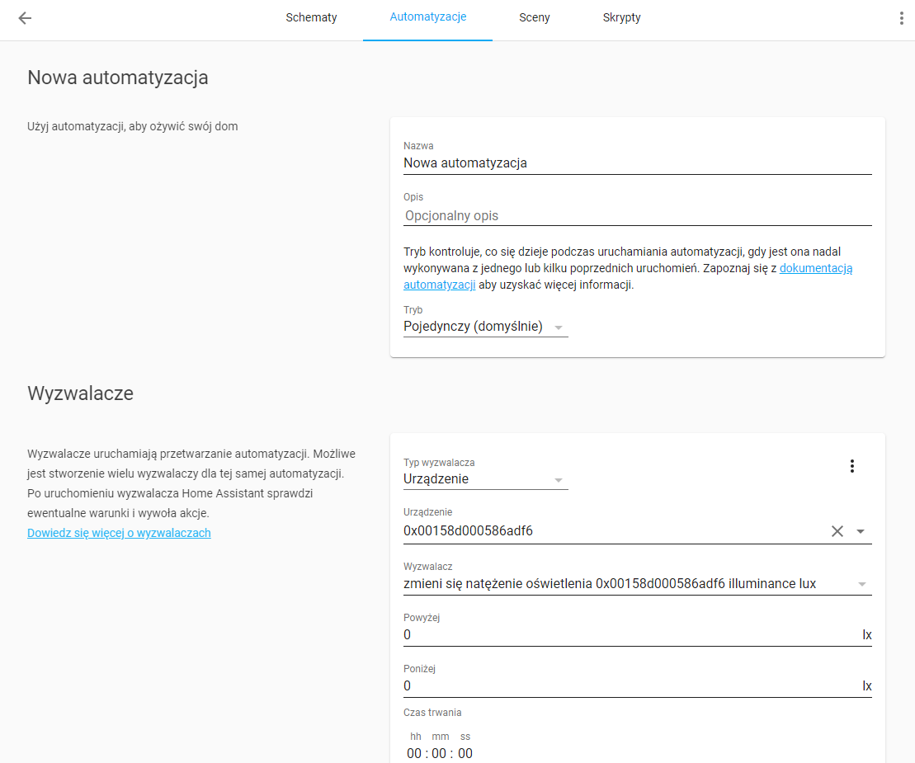Viewport: 915px width, 763px height.
Task: Switch to the Schematy tab
Action: 311,17
